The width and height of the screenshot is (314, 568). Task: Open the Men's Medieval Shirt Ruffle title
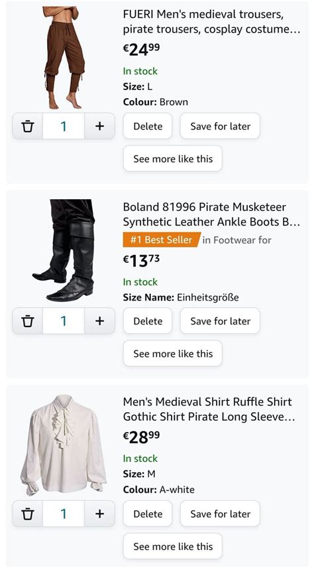pos(209,409)
